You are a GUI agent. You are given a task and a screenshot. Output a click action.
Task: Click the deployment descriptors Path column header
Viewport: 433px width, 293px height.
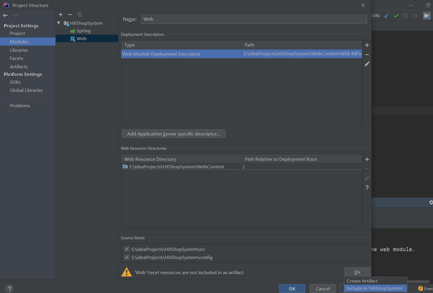point(302,45)
